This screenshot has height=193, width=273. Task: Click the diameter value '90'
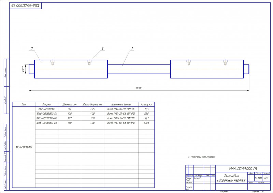point(70,109)
